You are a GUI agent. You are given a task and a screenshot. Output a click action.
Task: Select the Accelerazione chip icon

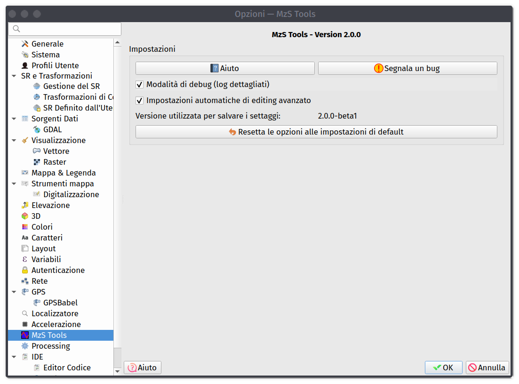tap(25, 324)
